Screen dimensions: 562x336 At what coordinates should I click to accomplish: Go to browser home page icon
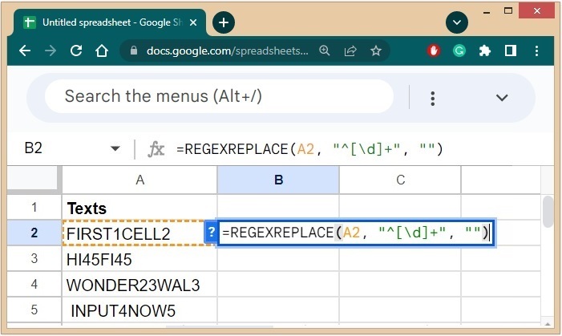pyautogui.click(x=101, y=51)
